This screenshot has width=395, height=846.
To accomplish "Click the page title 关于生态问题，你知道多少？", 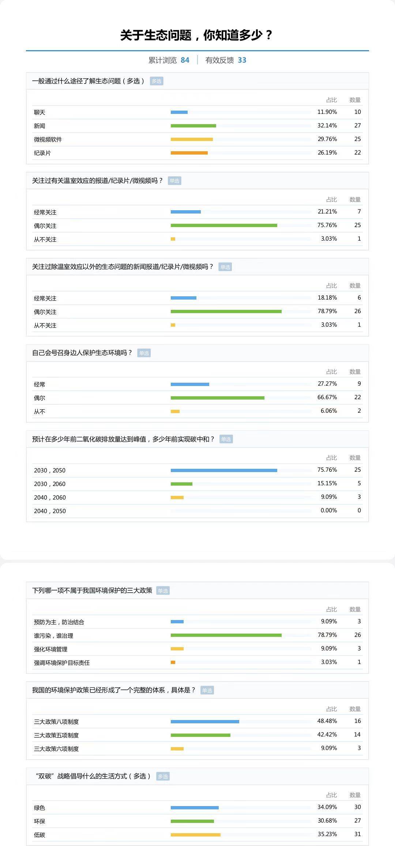I will (x=197, y=35).
